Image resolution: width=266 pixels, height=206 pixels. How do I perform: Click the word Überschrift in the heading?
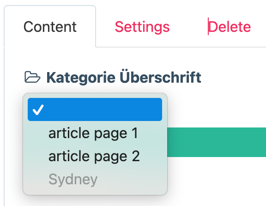point(161,76)
